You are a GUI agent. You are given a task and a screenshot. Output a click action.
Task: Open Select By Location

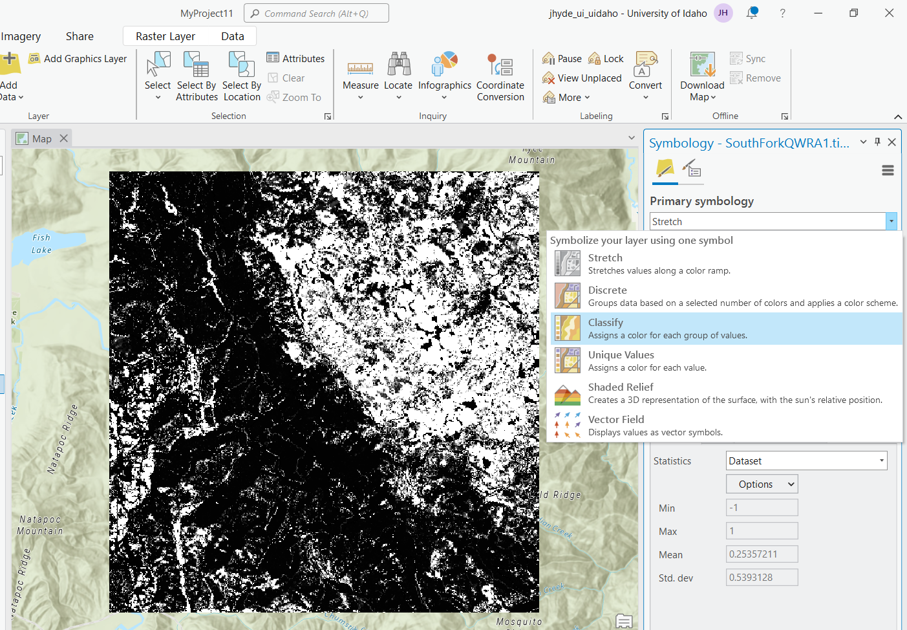242,76
